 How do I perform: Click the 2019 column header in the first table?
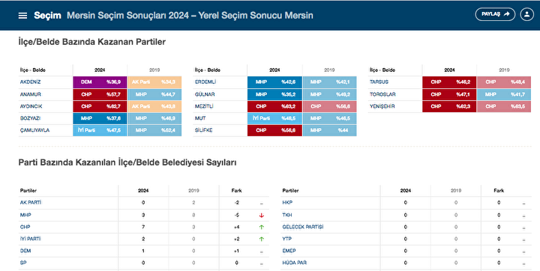pyautogui.click(x=154, y=70)
